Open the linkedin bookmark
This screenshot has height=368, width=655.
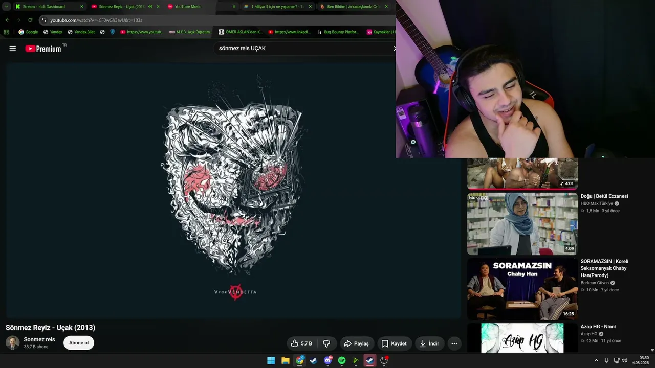pyautogui.click(x=290, y=32)
